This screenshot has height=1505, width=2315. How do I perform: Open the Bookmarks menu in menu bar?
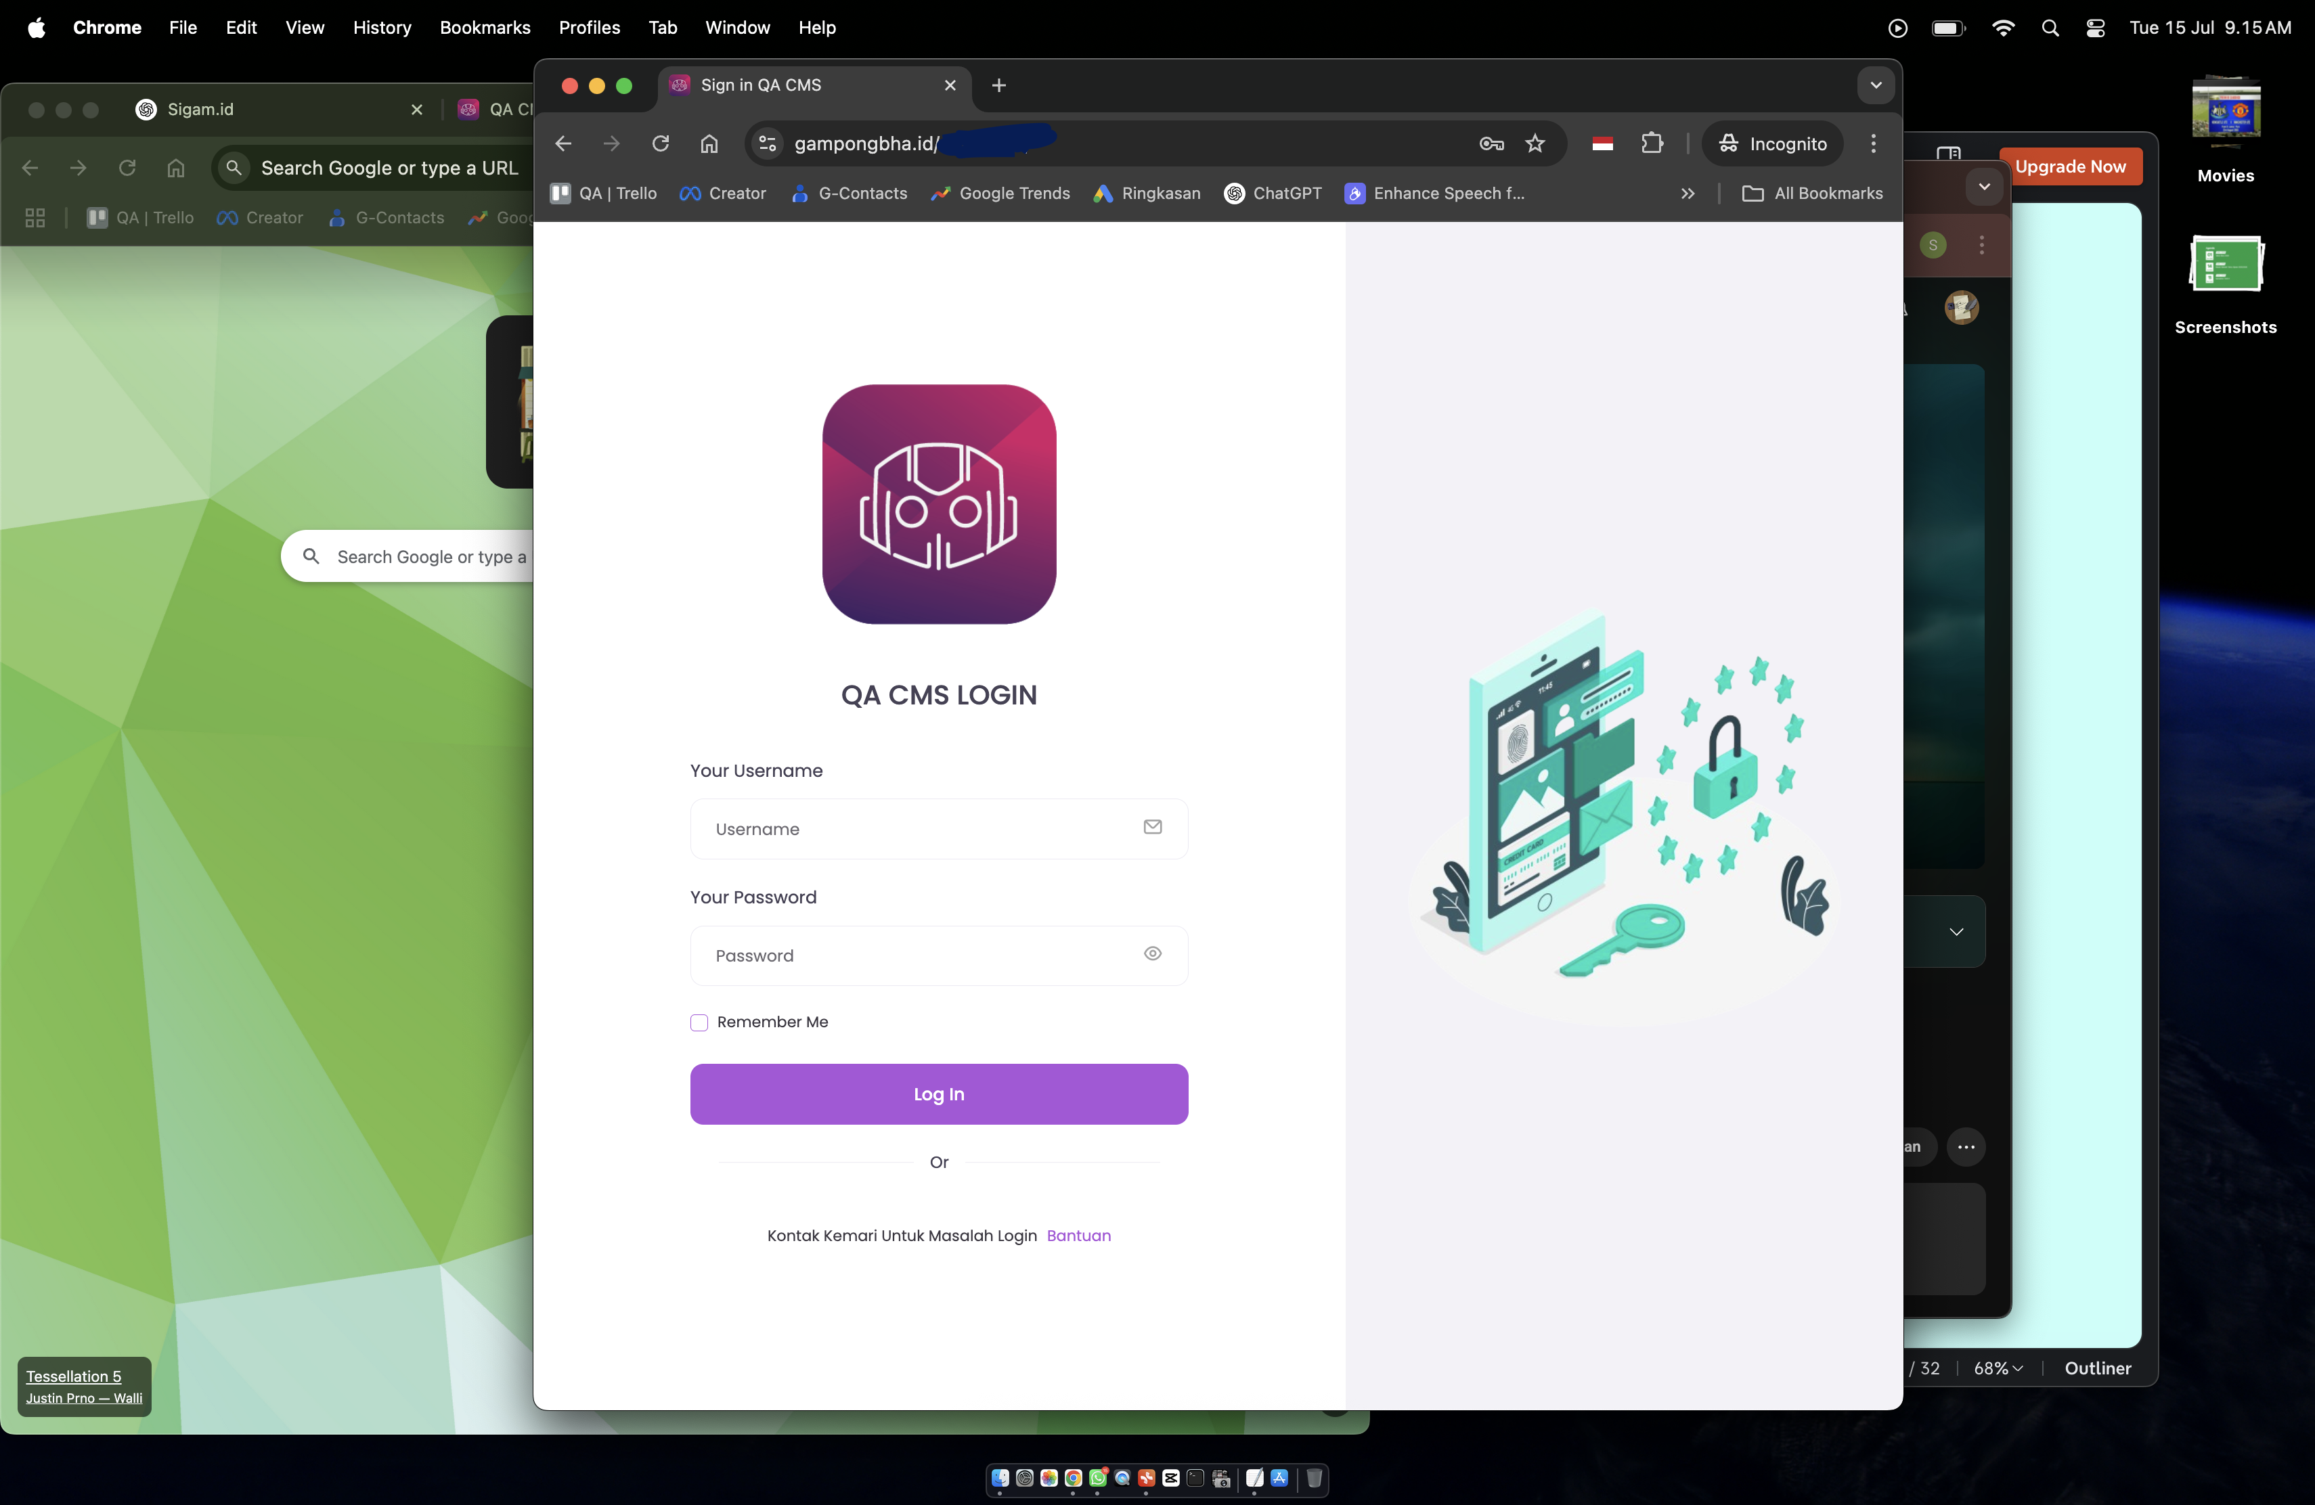click(485, 28)
